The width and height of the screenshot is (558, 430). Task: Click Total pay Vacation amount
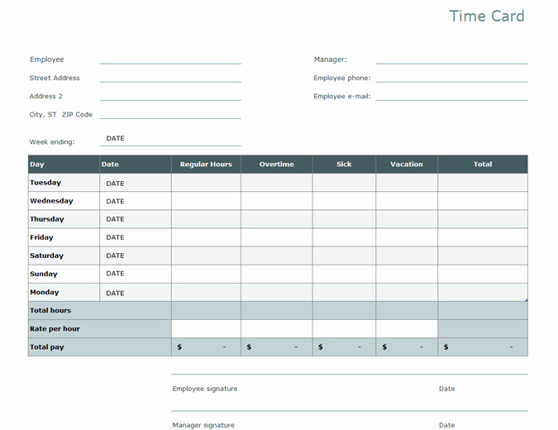point(407,347)
